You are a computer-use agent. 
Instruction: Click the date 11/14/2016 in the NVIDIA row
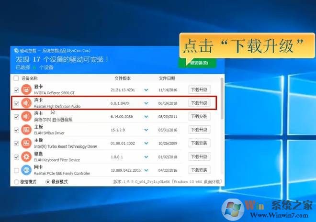pos(168,90)
